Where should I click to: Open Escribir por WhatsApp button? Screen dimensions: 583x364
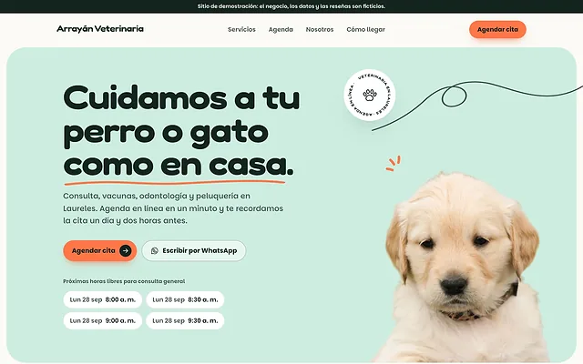tap(194, 251)
